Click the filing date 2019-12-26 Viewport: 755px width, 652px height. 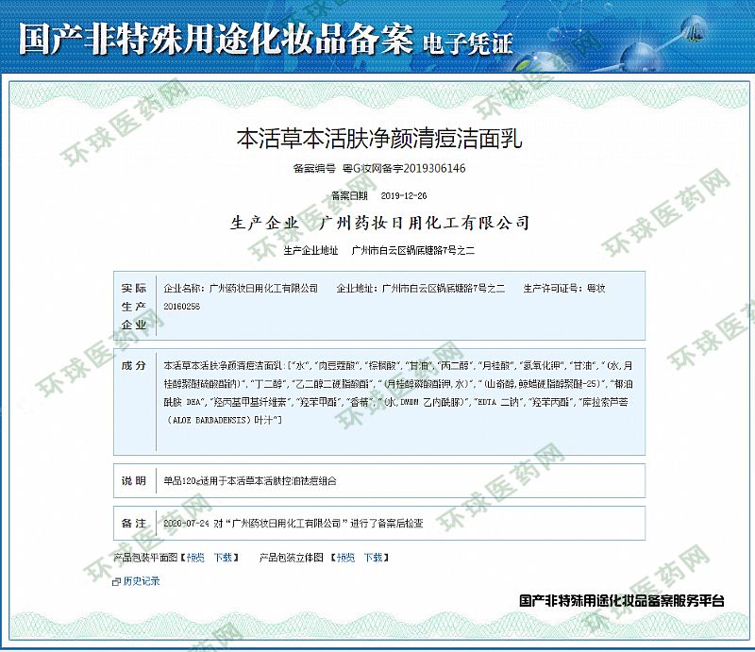(404, 196)
